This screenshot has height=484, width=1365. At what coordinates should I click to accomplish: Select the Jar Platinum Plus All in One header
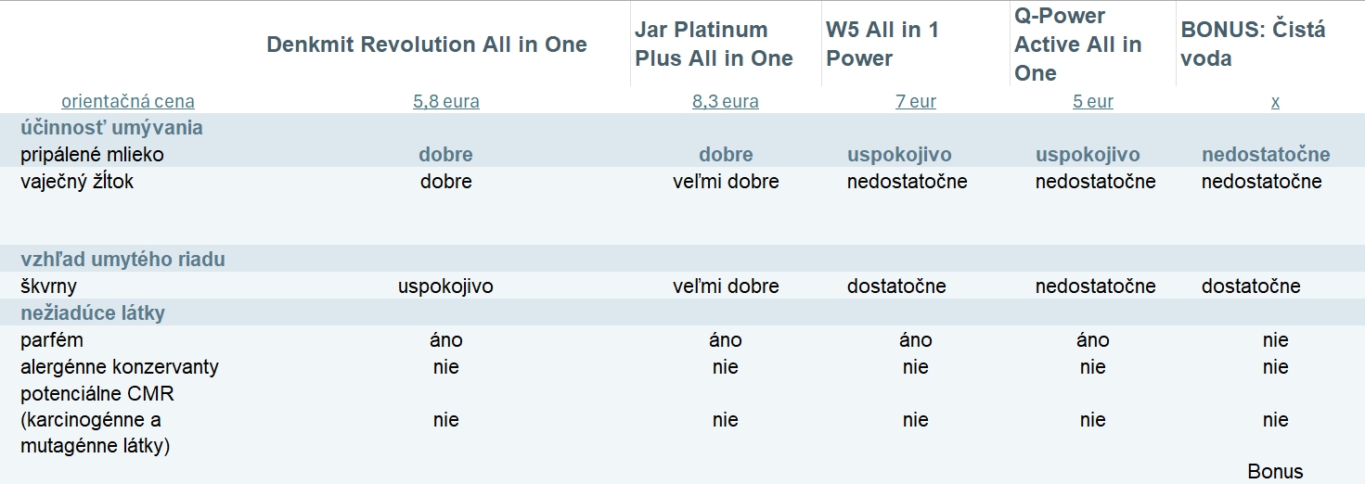[715, 44]
